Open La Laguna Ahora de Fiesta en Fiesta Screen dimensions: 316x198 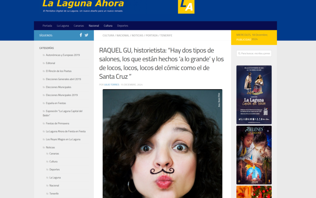[x=66, y=131]
